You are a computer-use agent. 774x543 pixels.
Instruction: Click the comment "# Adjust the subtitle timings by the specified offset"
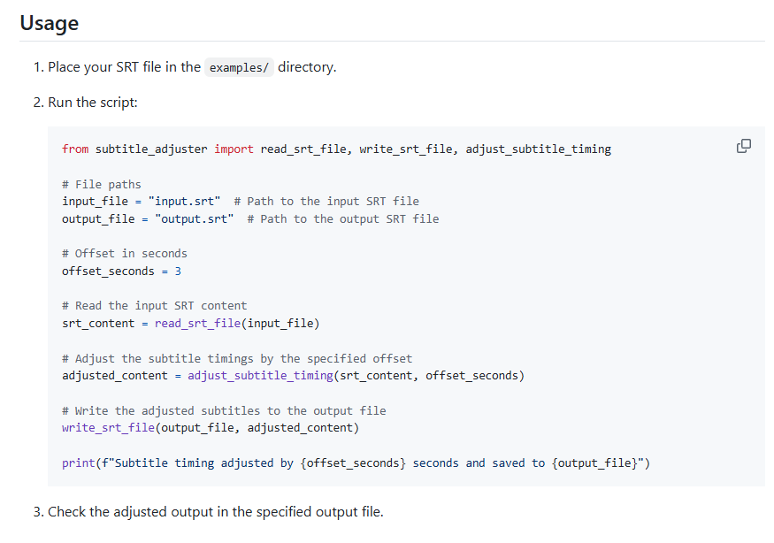pos(237,358)
